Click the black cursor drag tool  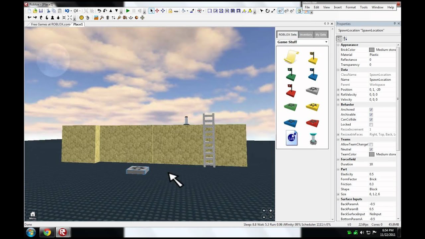(261, 11)
